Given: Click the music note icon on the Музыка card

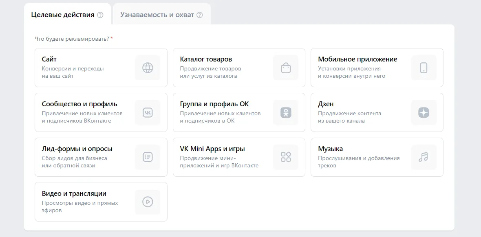Looking at the screenshot, I should pos(424,157).
